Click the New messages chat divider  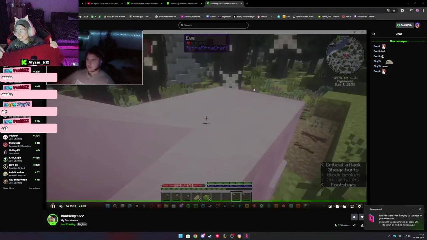coord(399,41)
